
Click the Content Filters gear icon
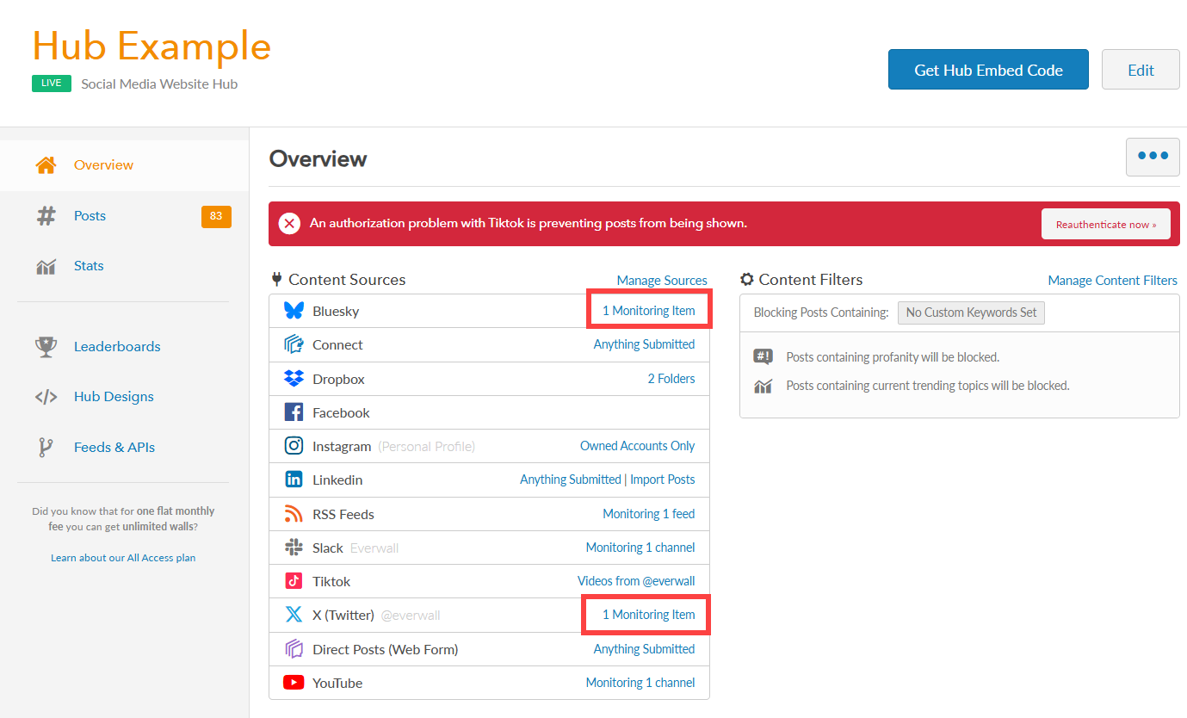pyautogui.click(x=747, y=280)
